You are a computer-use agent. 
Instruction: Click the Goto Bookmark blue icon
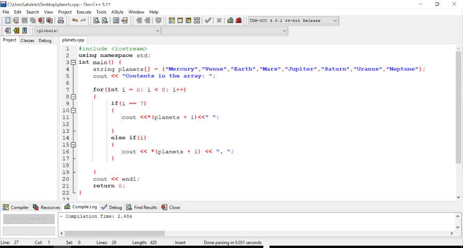click(x=24, y=30)
